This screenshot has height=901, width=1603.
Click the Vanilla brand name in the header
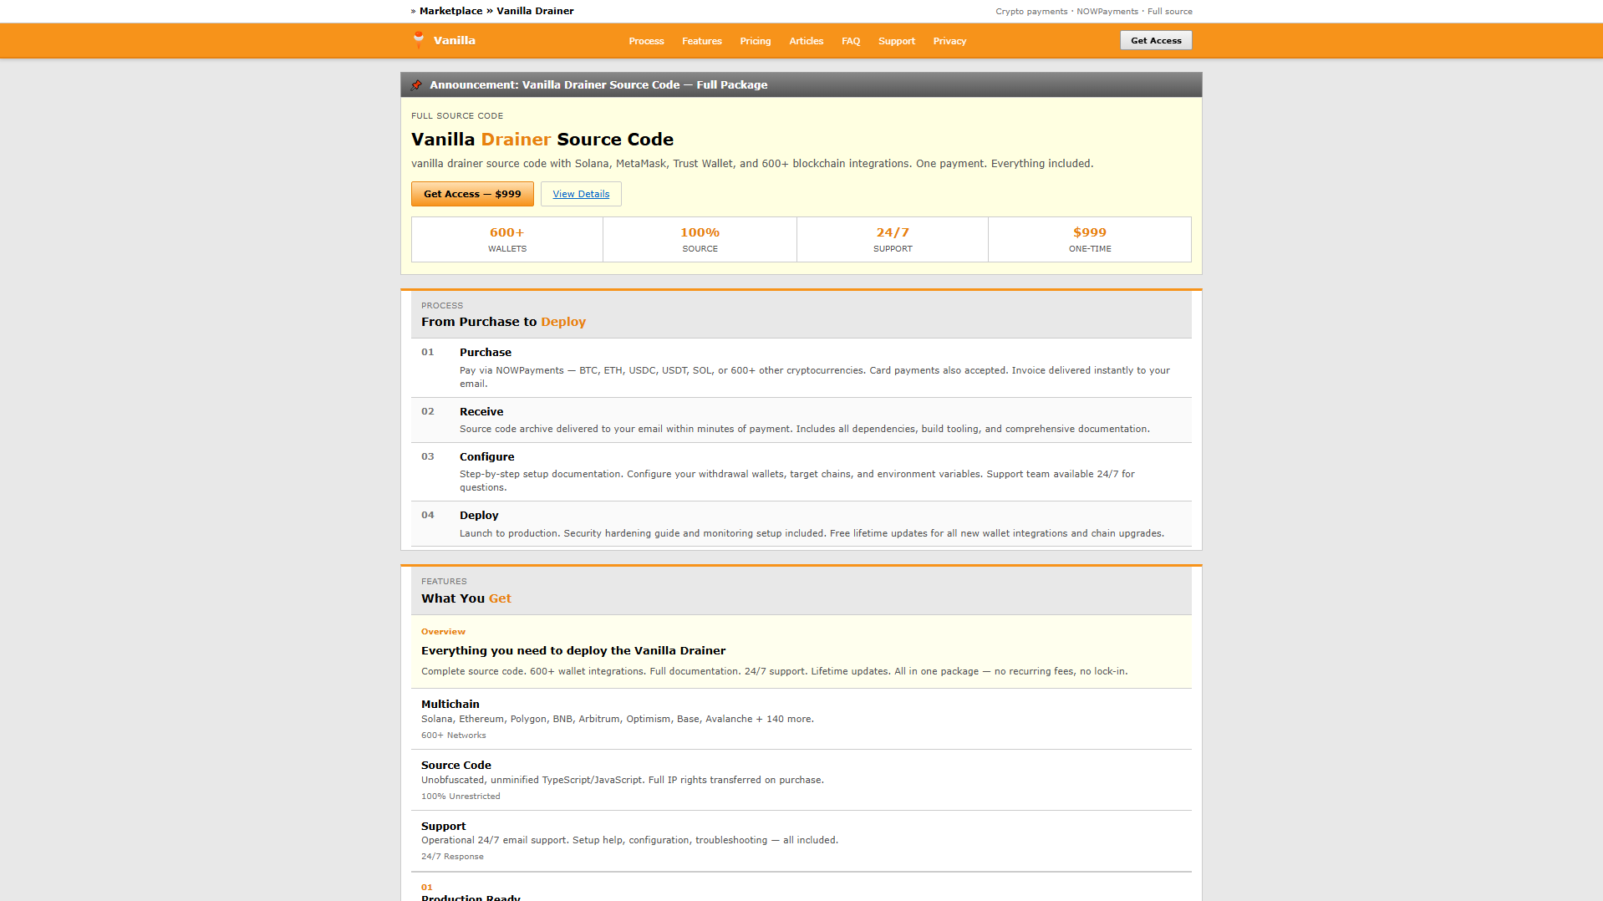(x=454, y=40)
